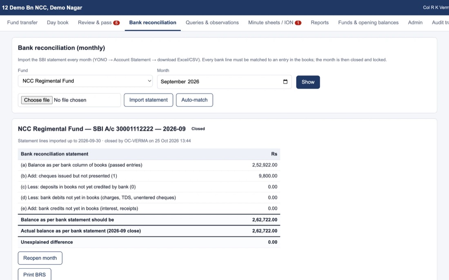This screenshot has width=449, height=280.
Task: Click the 12 Demo Bn NCC header title
Action: tap(42, 8)
